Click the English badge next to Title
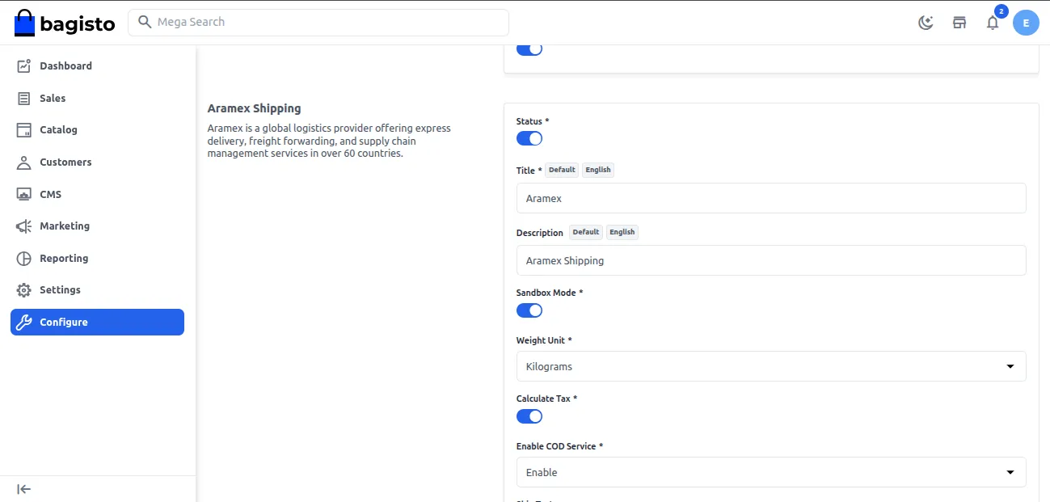Viewport: 1050px width, 502px height. pos(598,170)
